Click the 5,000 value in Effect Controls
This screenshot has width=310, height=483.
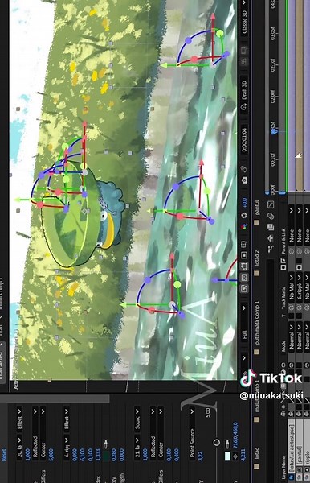pyautogui.click(x=51, y=455)
